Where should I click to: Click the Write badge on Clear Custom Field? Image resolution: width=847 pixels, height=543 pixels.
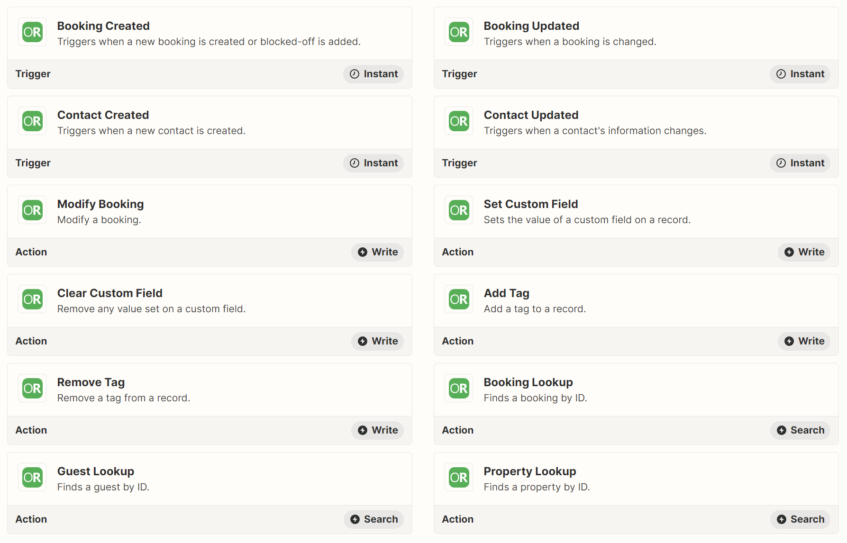pos(377,341)
